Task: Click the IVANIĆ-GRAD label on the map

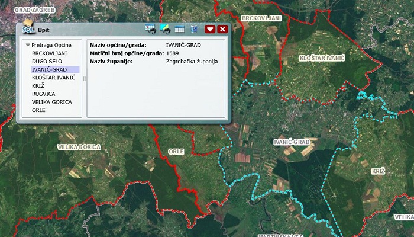Action: pyautogui.click(x=292, y=143)
